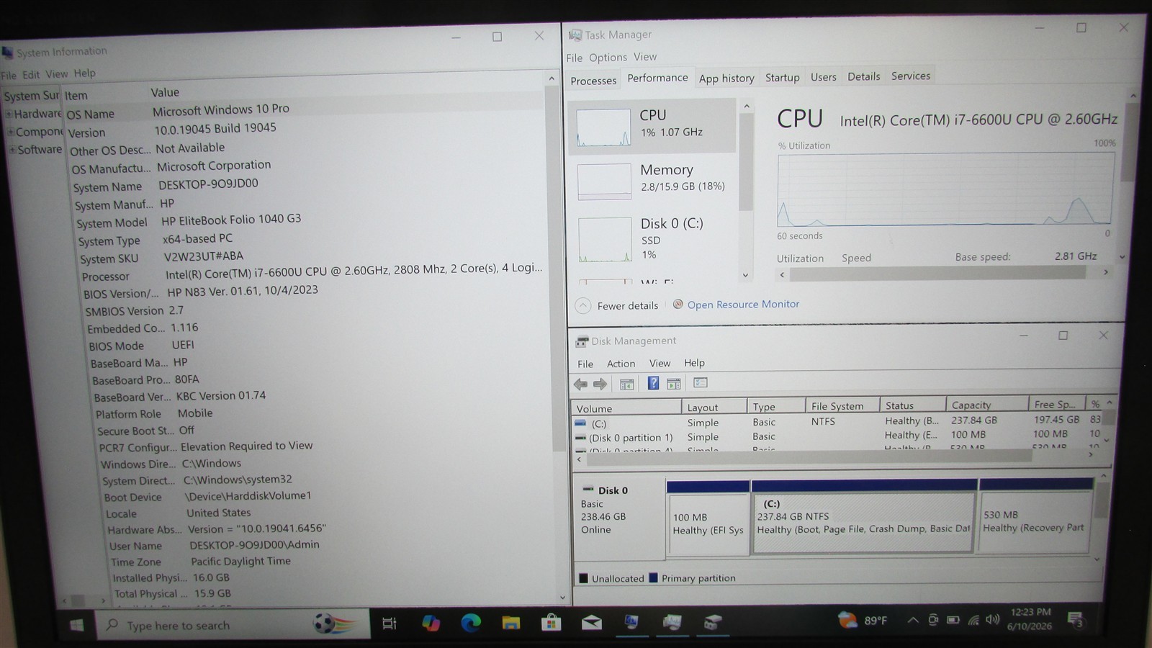
Task: Open Disk Management Action menu
Action: point(621,364)
